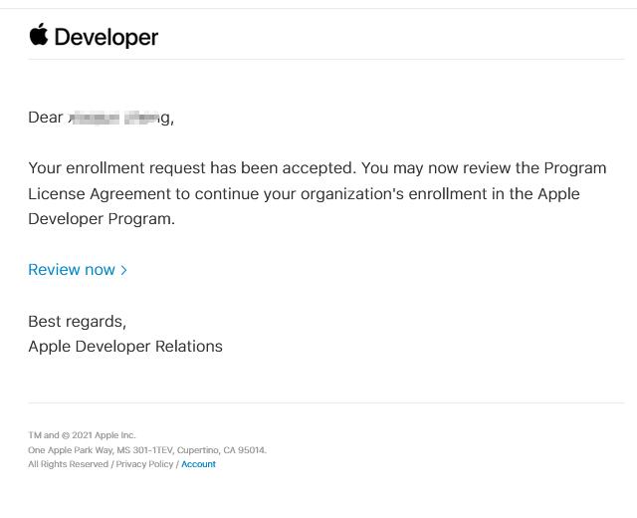Click the 'Developer Program.' text line
637x518 pixels.
[102, 219]
